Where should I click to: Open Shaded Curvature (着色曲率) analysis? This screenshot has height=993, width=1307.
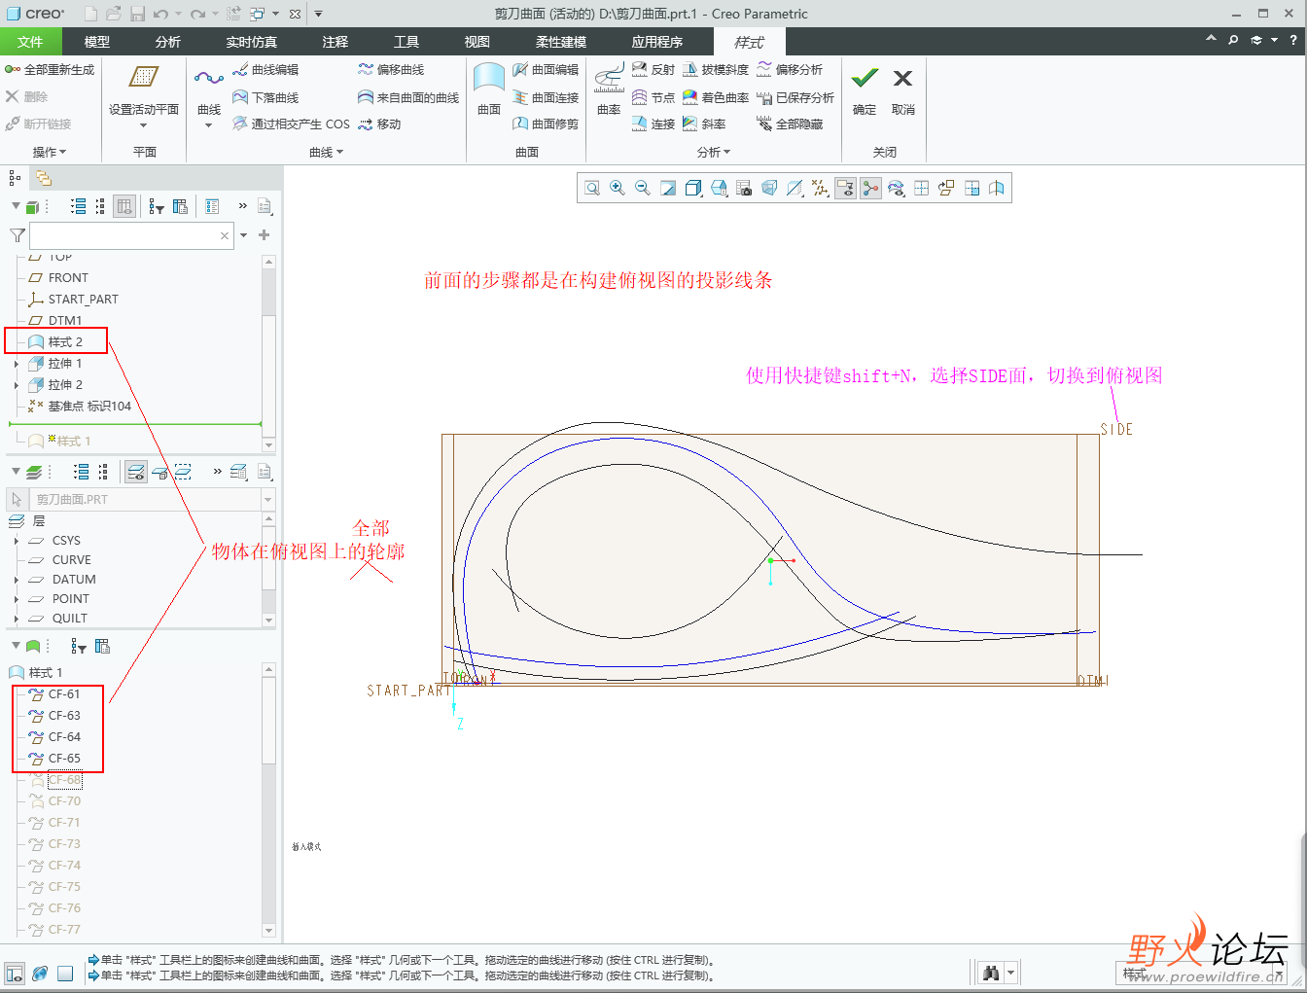coord(716,97)
